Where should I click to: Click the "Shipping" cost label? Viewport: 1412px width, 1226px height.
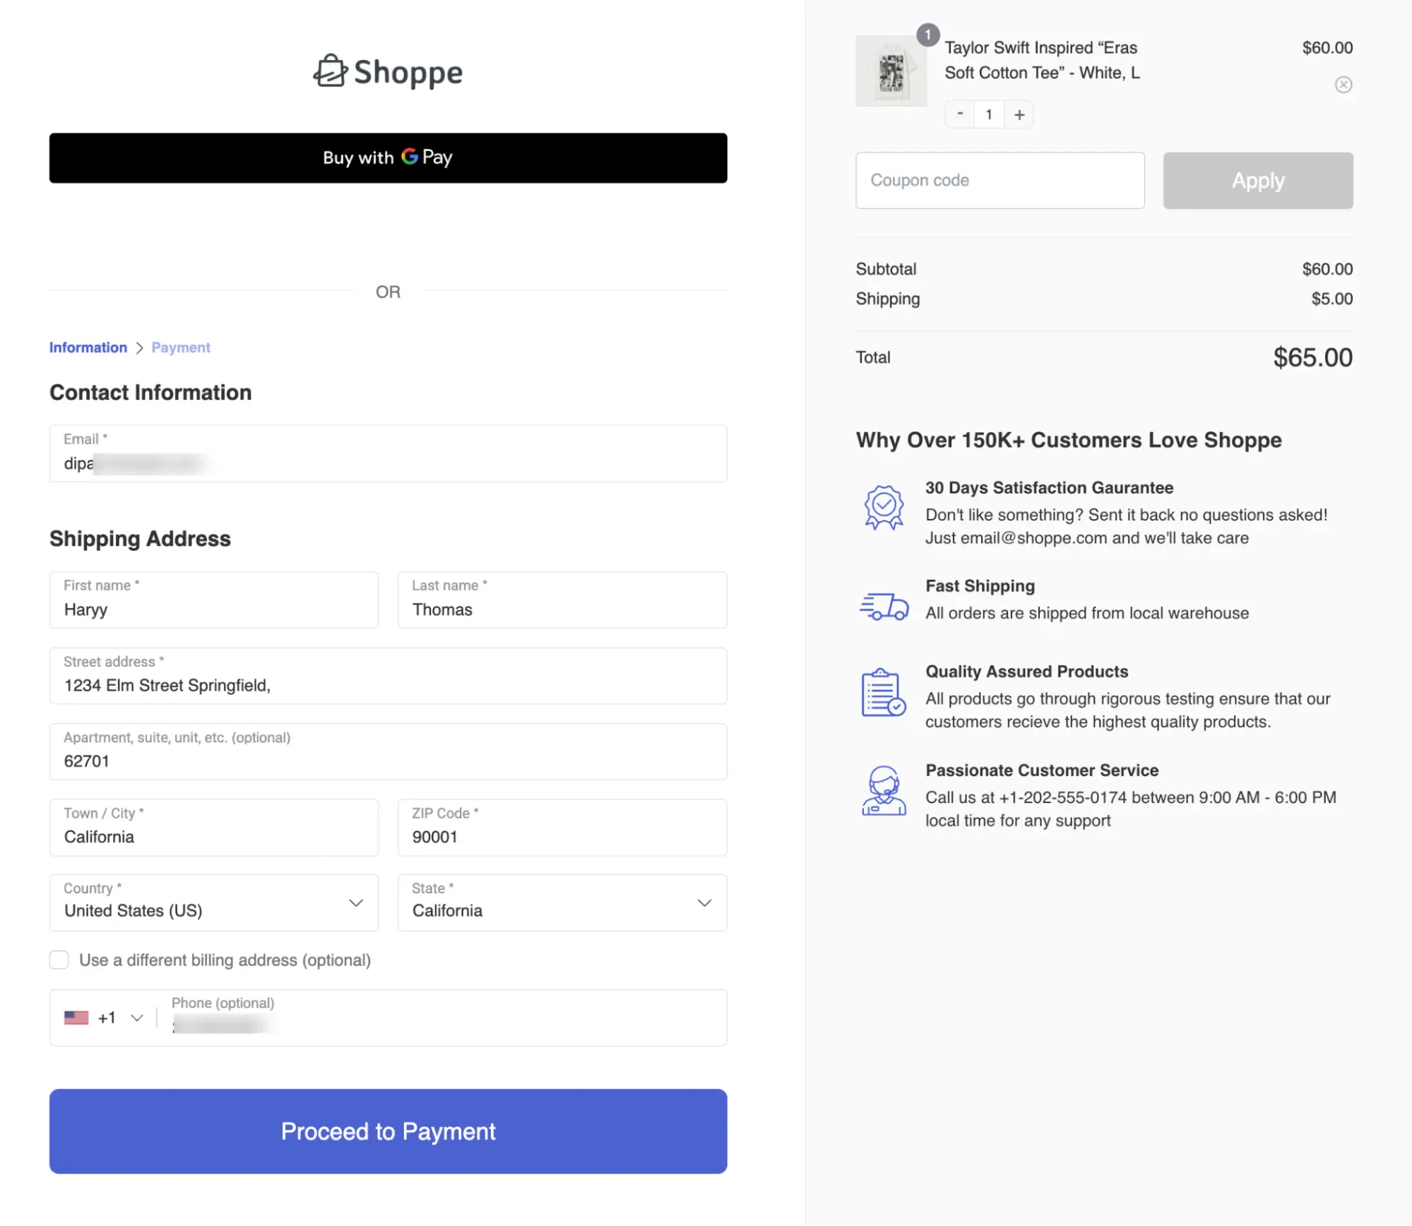coord(888,299)
